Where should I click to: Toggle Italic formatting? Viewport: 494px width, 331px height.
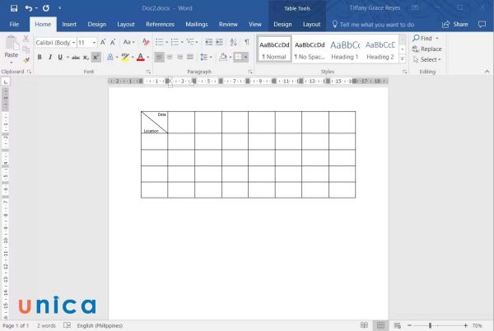pos(49,57)
